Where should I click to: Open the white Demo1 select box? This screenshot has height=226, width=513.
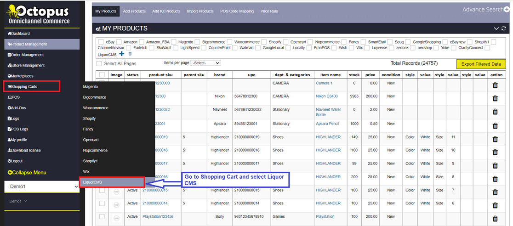(x=42, y=187)
